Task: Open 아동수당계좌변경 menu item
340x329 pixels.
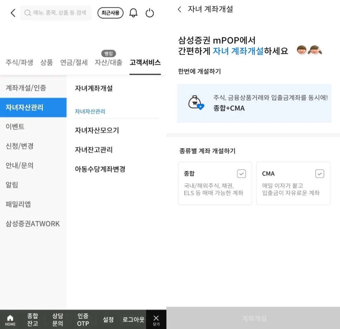Action: (100, 169)
